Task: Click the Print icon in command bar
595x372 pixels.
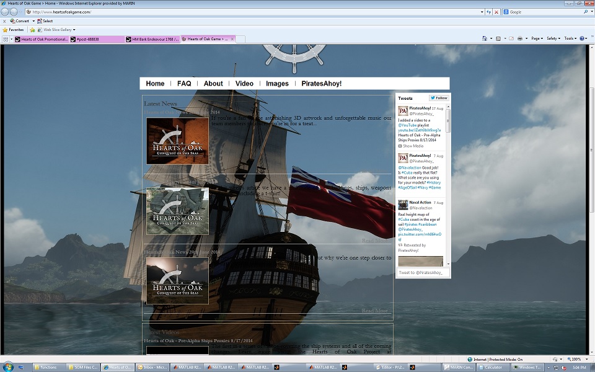Action: (520, 38)
